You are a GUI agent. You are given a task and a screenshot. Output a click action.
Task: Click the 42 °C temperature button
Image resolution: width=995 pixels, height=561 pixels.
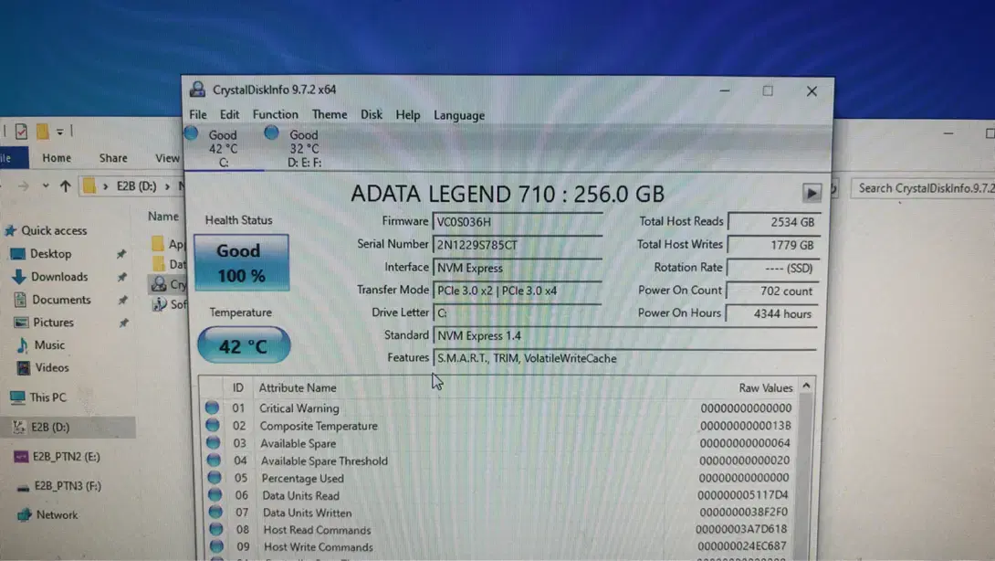244,345
